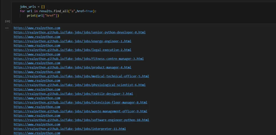
Task: Follow the software-engineer-python-10.html link
Action: 81,120
